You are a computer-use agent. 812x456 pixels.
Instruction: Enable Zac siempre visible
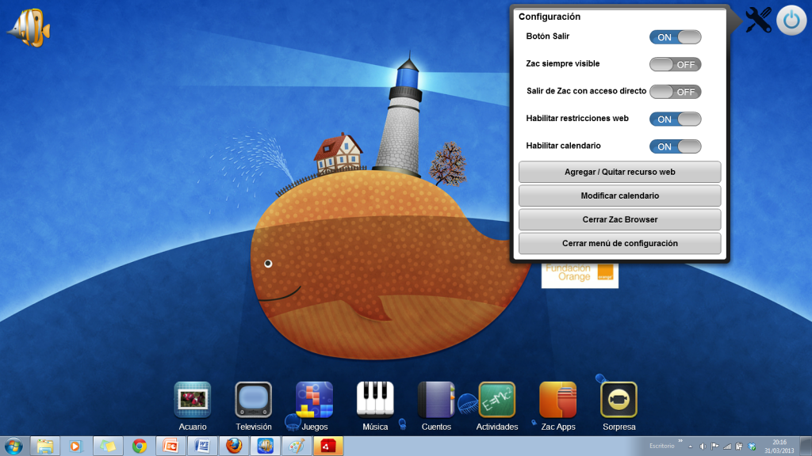coord(675,64)
